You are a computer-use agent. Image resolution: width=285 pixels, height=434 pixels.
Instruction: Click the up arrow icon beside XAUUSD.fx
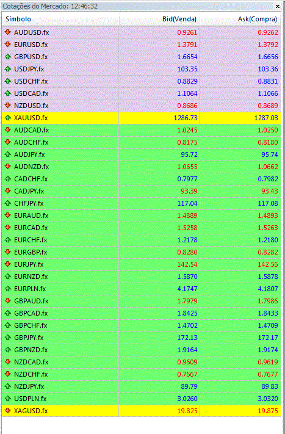click(8, 118)
